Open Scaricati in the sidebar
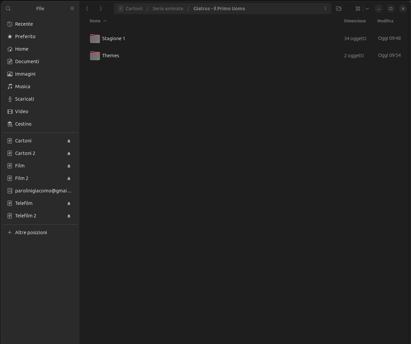The width and height of the screenshot is (411, 344). tap(24, 99)
